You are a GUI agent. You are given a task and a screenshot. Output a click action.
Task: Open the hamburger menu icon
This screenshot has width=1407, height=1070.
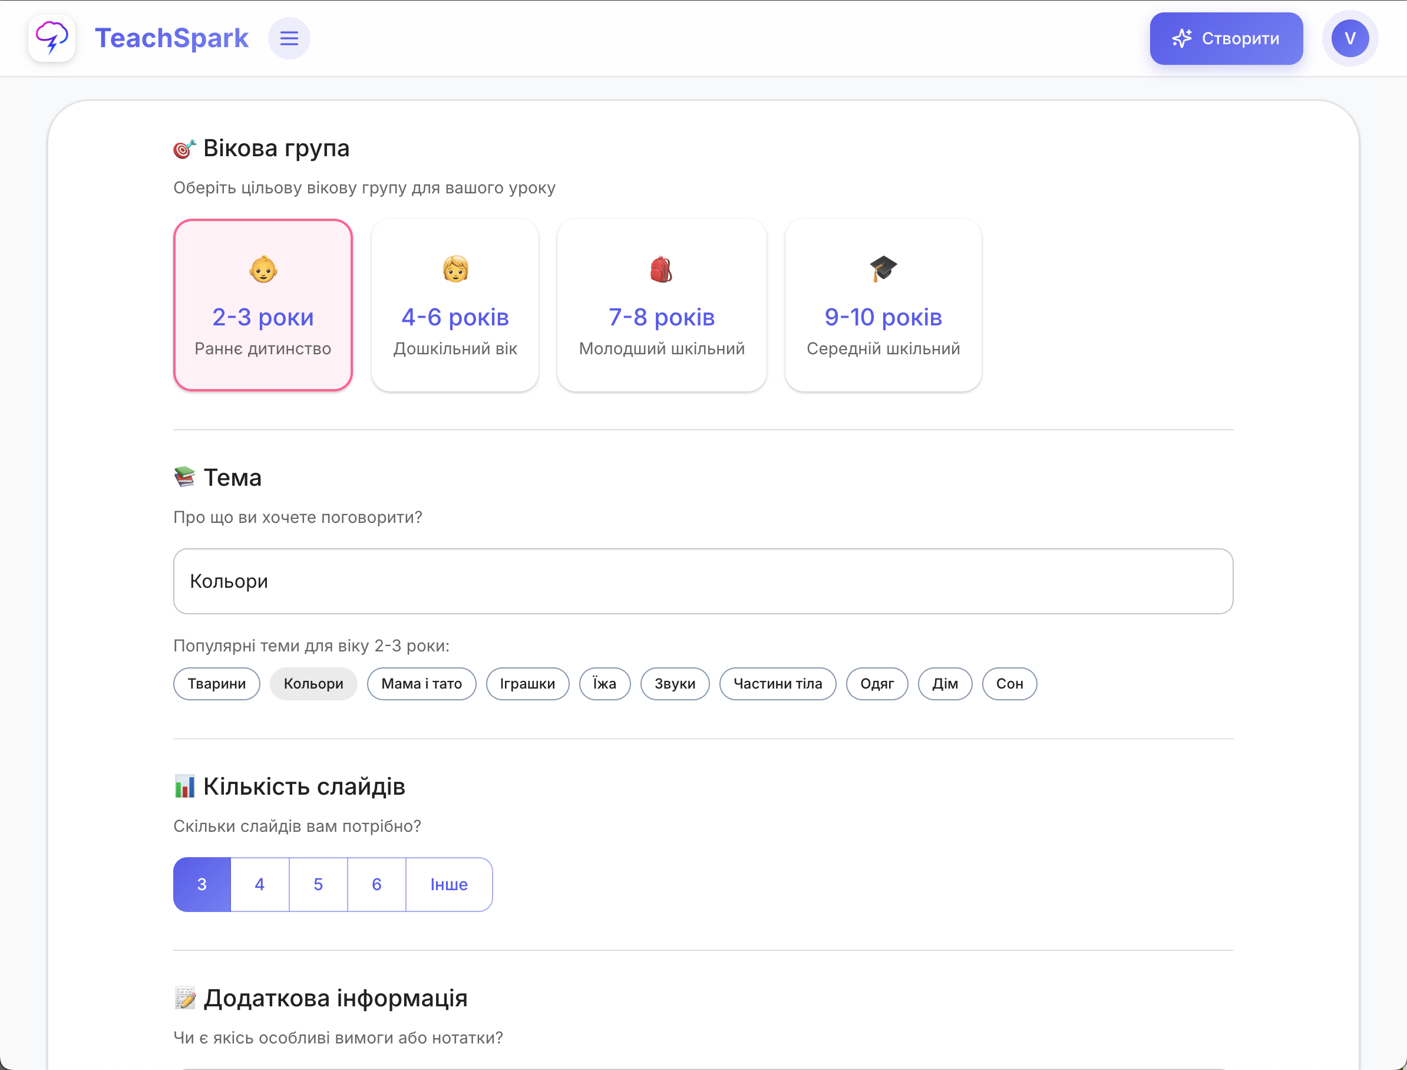289,38
